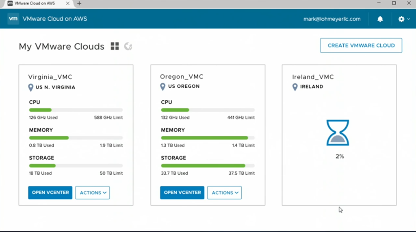416x232 pixels.
Task: Switch to grid view icon
Action: point(115,46)
